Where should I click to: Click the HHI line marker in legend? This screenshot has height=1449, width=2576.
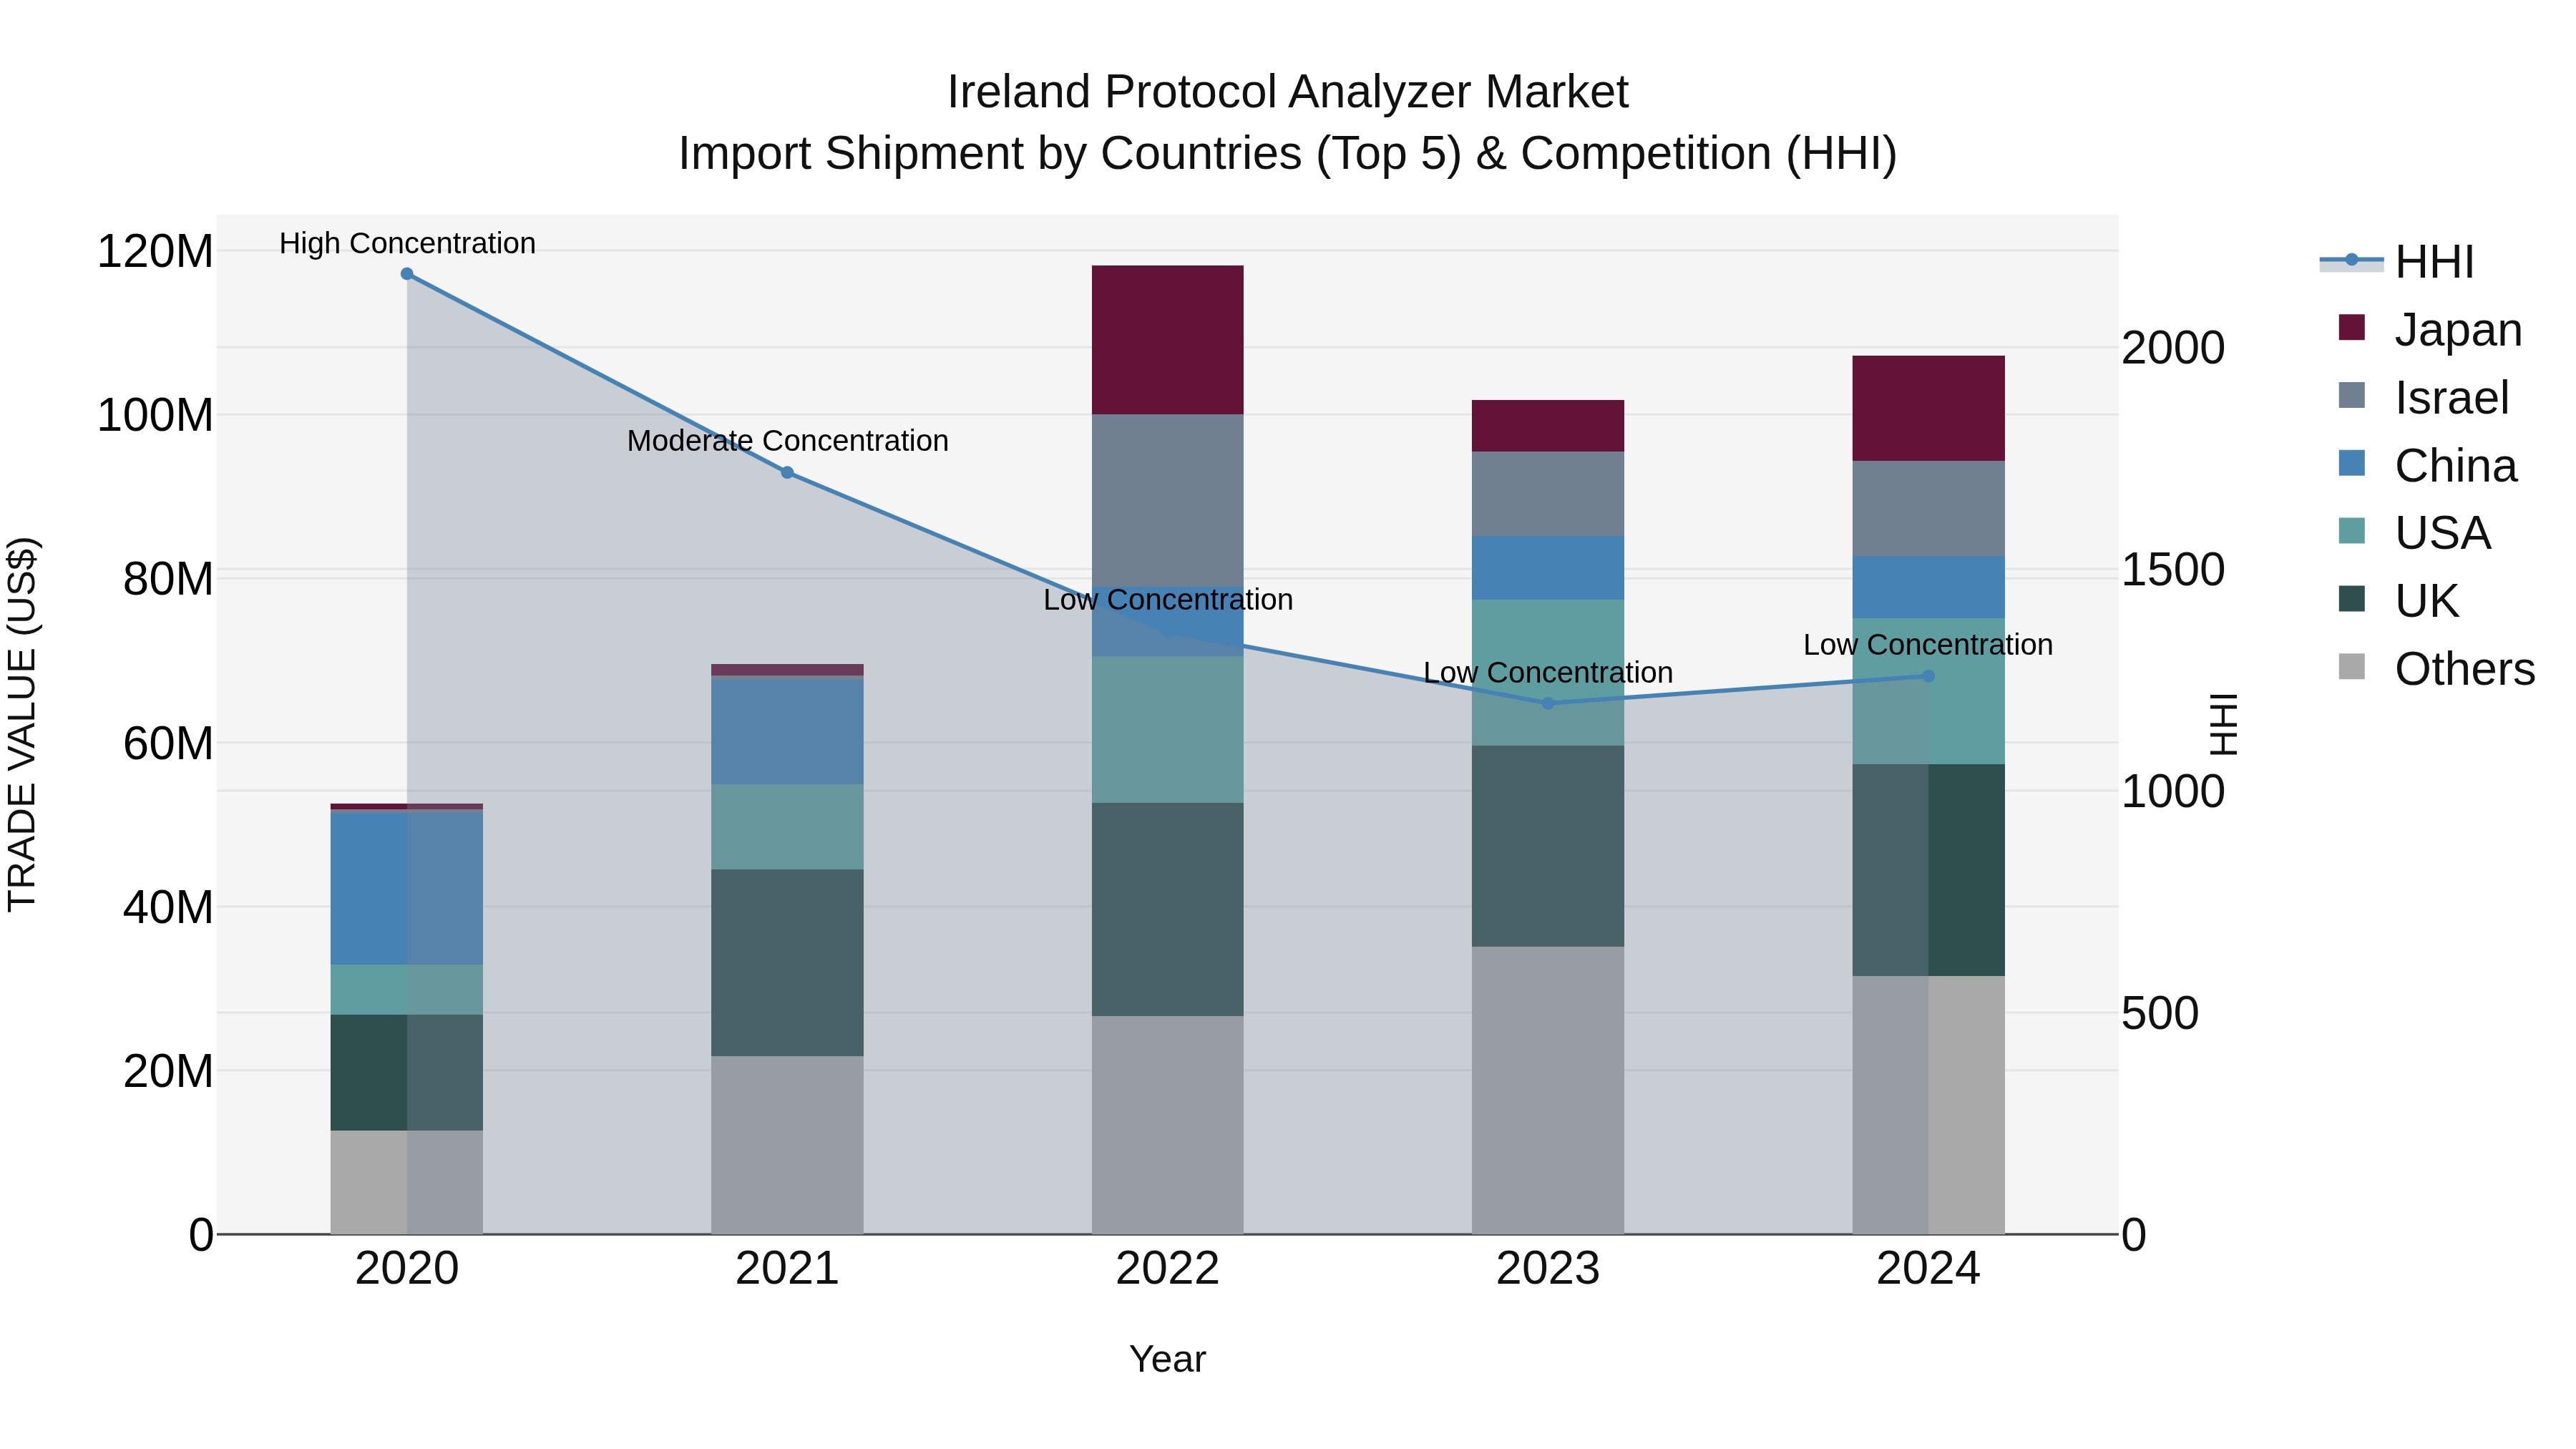coord(2352,261)
